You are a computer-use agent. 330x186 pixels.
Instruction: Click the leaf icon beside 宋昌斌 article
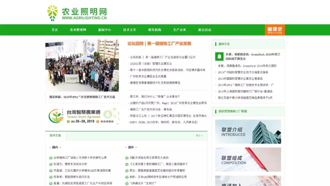(x=51, y=171)
